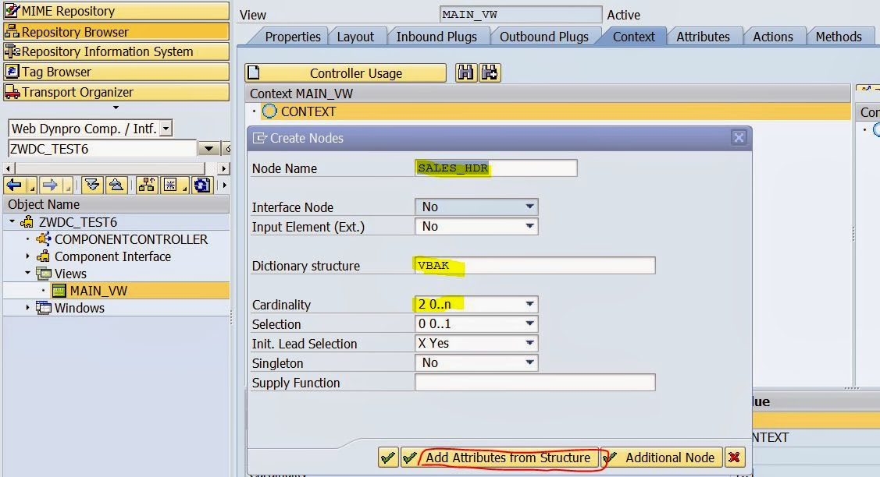This screenshot has width=880, height=477.
Task: Click the Component Interface tree icon
Action: click(43, 256)
